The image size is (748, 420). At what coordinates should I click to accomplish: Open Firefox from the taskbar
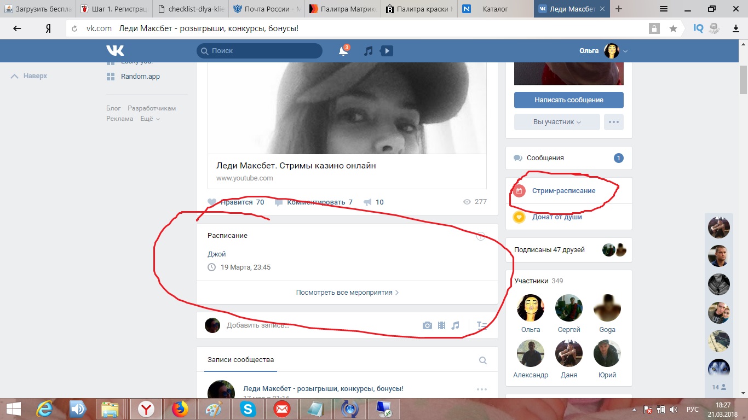[180, 409]
